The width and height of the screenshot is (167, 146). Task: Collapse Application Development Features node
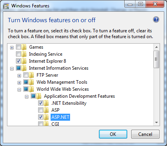point(26,97)
